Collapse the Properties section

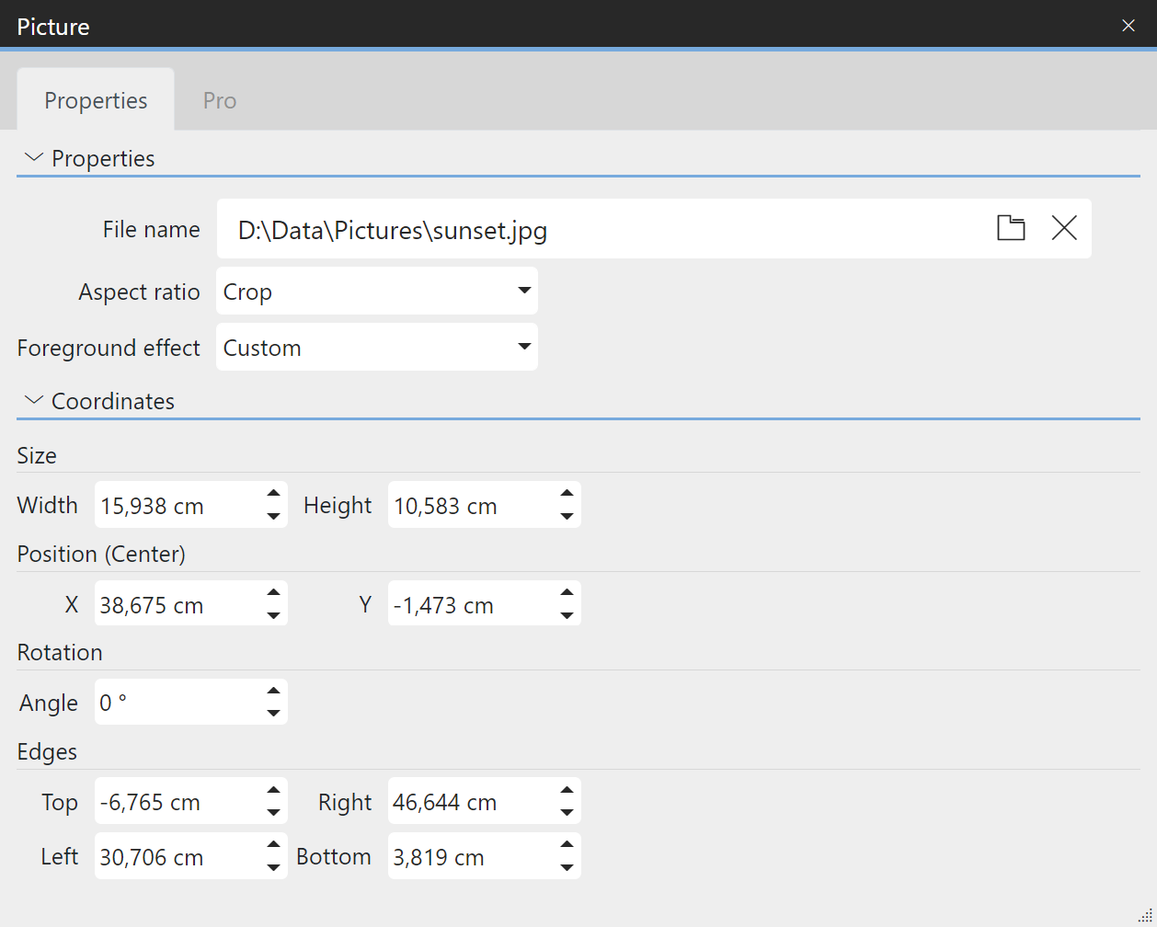(x=34, y=158)
